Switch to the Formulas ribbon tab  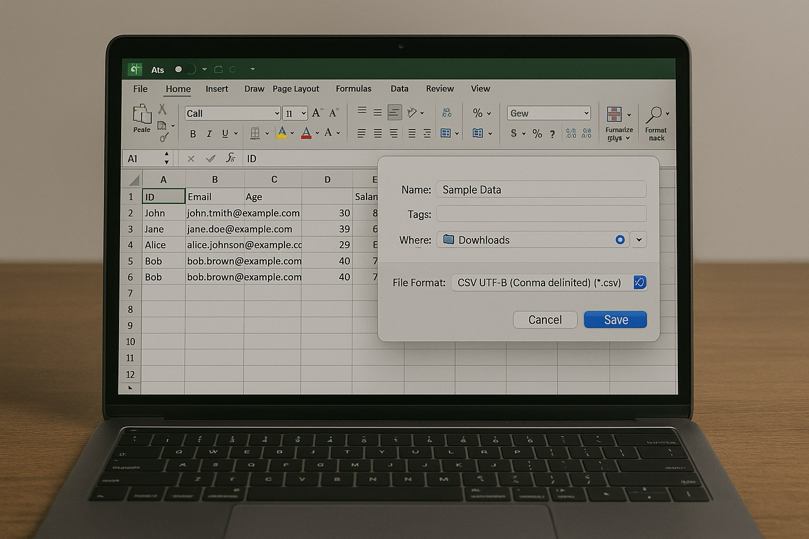tap(353, 88)
